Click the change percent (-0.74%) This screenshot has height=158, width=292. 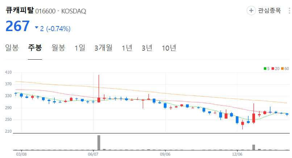pyautogui.click(x=58, y=29)
